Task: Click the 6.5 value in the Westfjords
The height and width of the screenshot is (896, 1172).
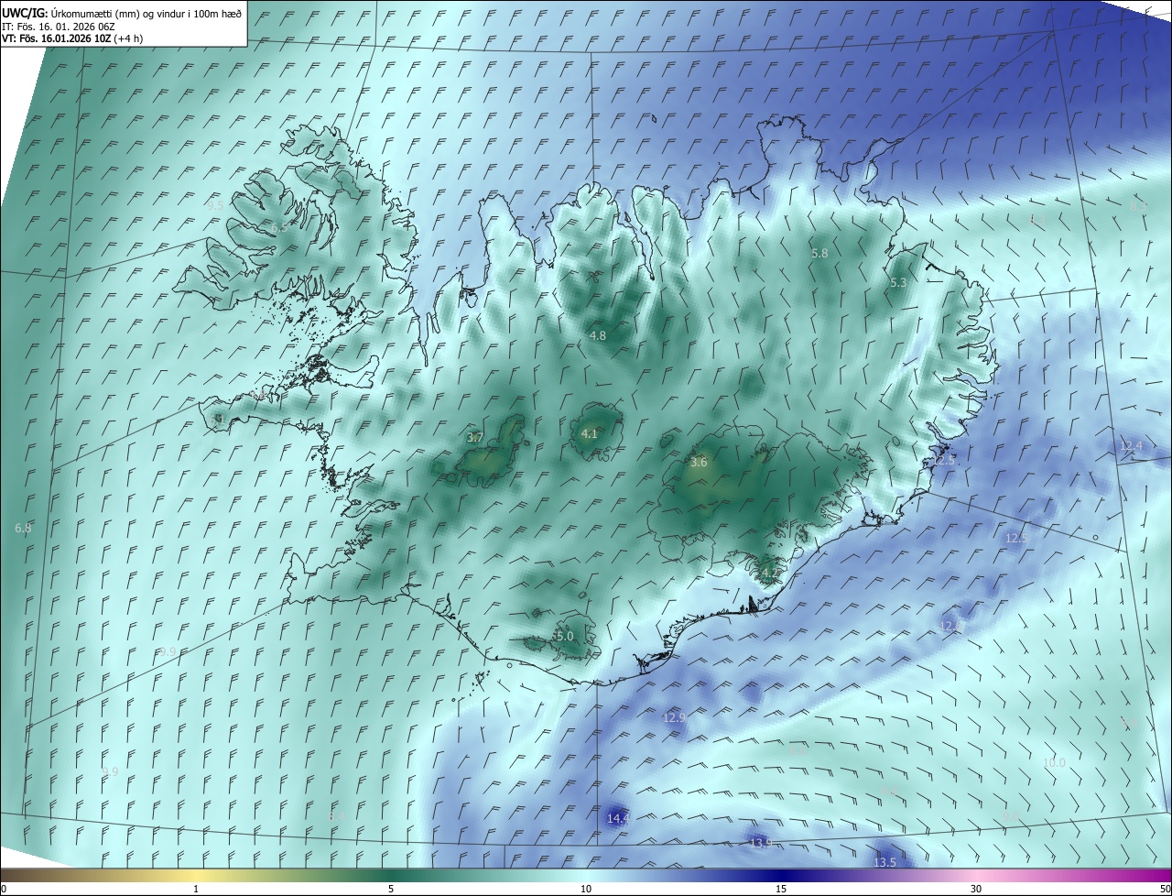Action: (x=278, y=227)
